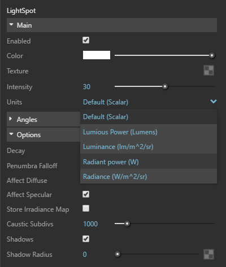The width and height of the screenshot is (226, 267).
Task: Pick Radiant power (W) unit
Action: (149, 161)
